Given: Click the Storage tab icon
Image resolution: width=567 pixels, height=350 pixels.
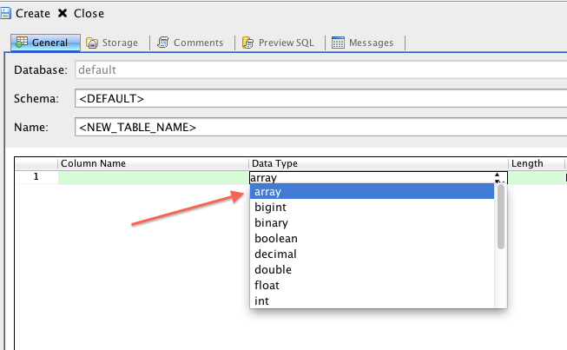Looking at the screenshot, I should [x=92, y=43].
